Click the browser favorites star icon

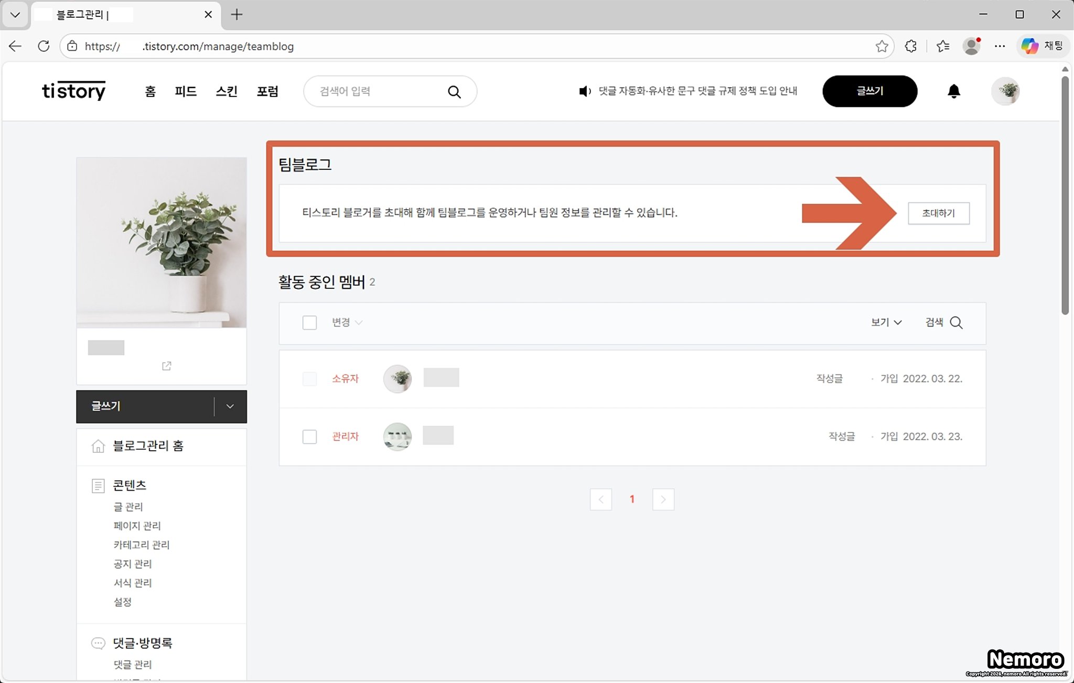(x=882, y=46)
